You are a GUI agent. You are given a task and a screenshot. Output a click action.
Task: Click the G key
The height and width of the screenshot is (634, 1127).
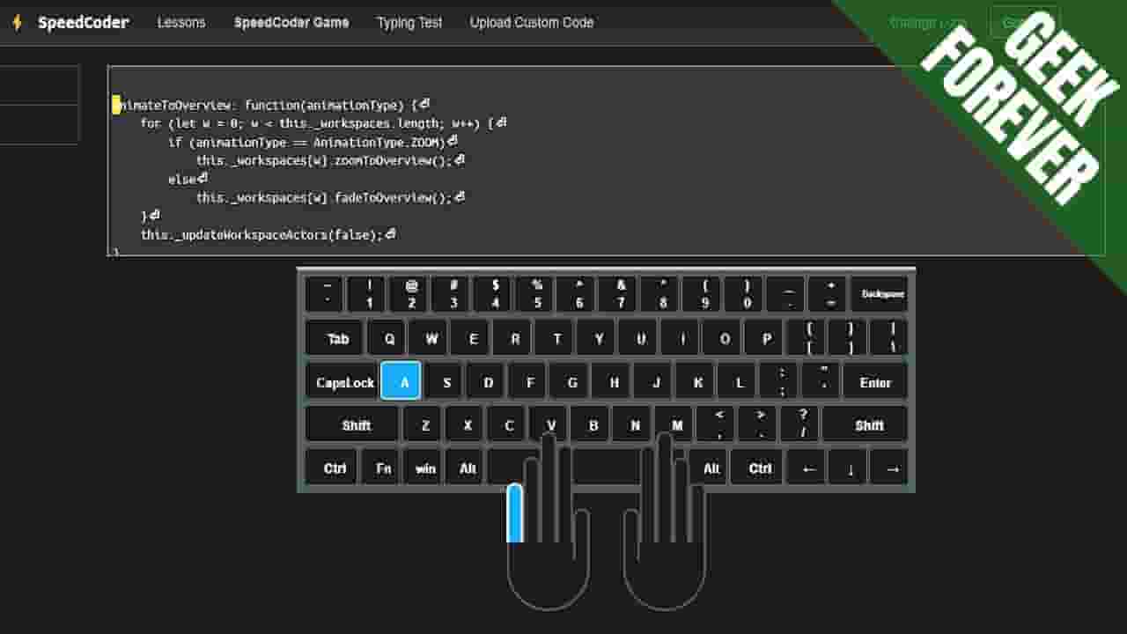point(571,382)
